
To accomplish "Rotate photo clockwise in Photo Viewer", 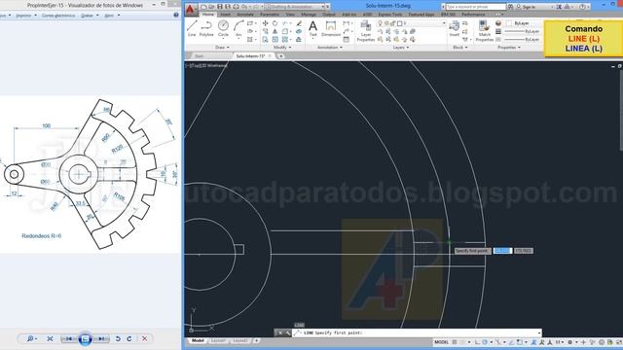I will coord(129,338).
